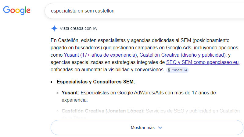Open the Castellón Creativa (diseño y publicidad) link
The height and width of the screenshot is (137, 244).
(182, 55)
